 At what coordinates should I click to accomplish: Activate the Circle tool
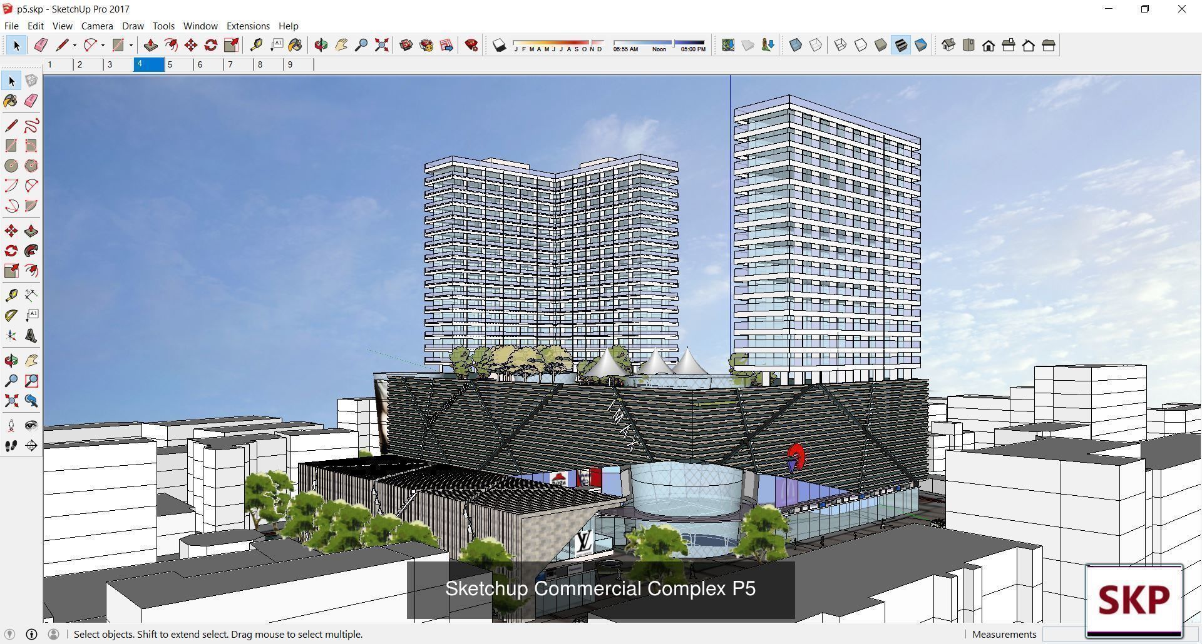click(11, 166)
